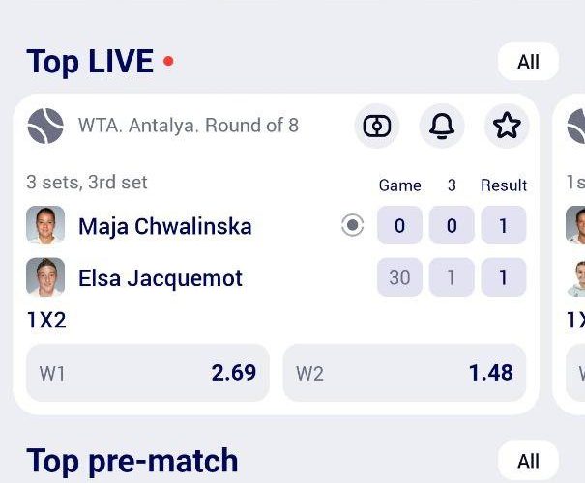
Task: Click the Top pre-match section heading
Action: [132, 461]
